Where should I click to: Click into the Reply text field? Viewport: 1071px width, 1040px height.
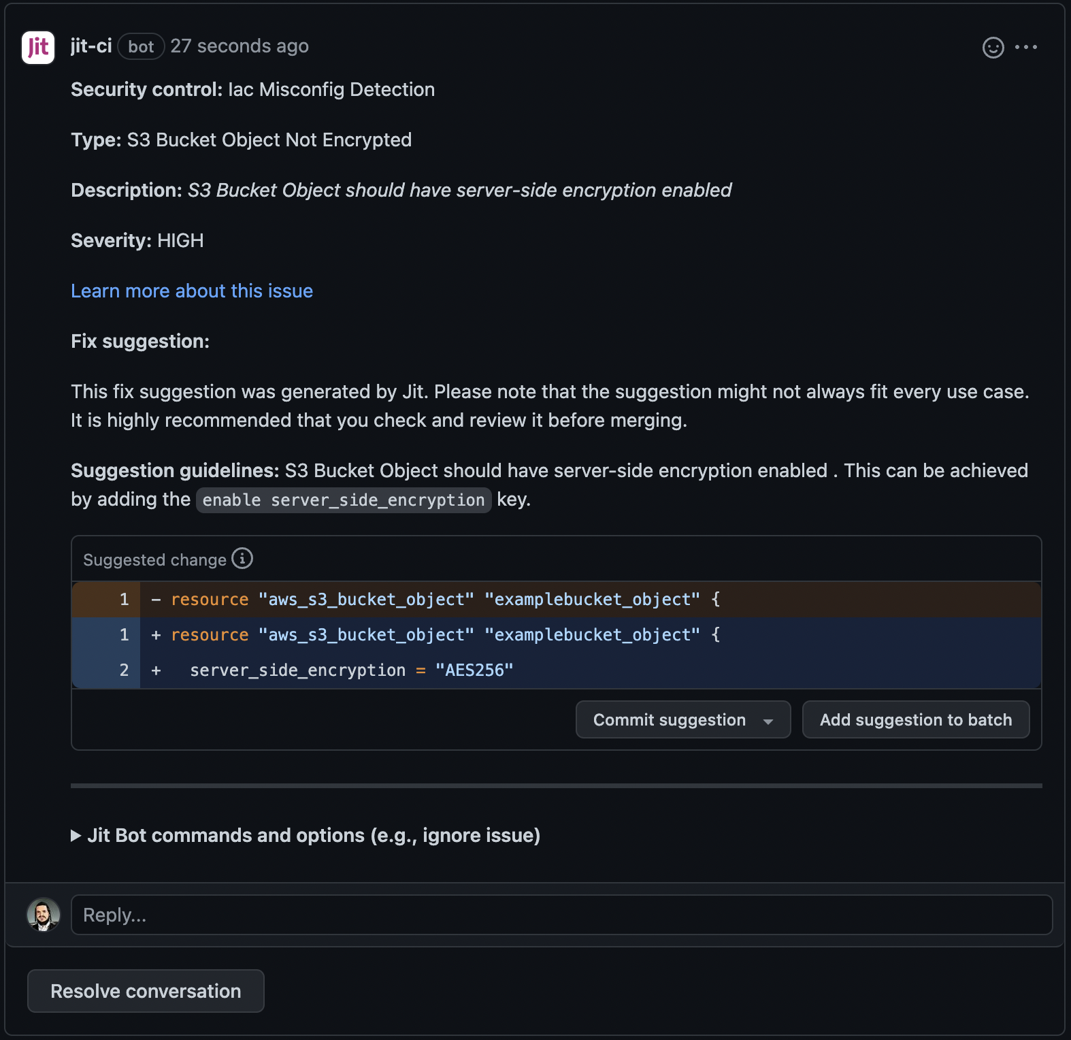tap(561, 915)
